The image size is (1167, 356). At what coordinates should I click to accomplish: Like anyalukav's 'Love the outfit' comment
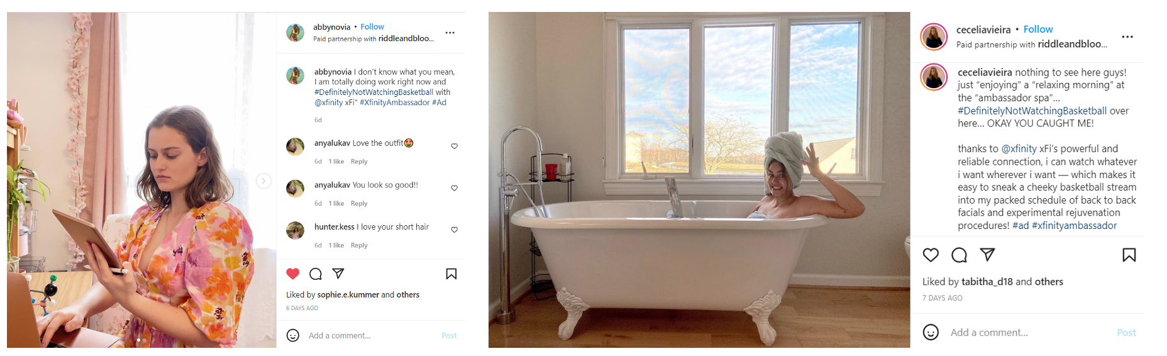455,146
